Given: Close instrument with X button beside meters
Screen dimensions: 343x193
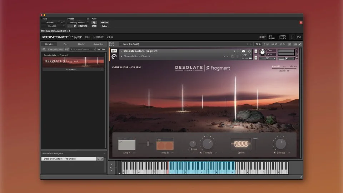Looking at the screenshot, I should coord(297,50).
